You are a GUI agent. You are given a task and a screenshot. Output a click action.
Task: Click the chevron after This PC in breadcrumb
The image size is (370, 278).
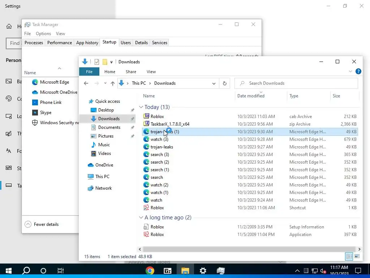click(150, 83)
